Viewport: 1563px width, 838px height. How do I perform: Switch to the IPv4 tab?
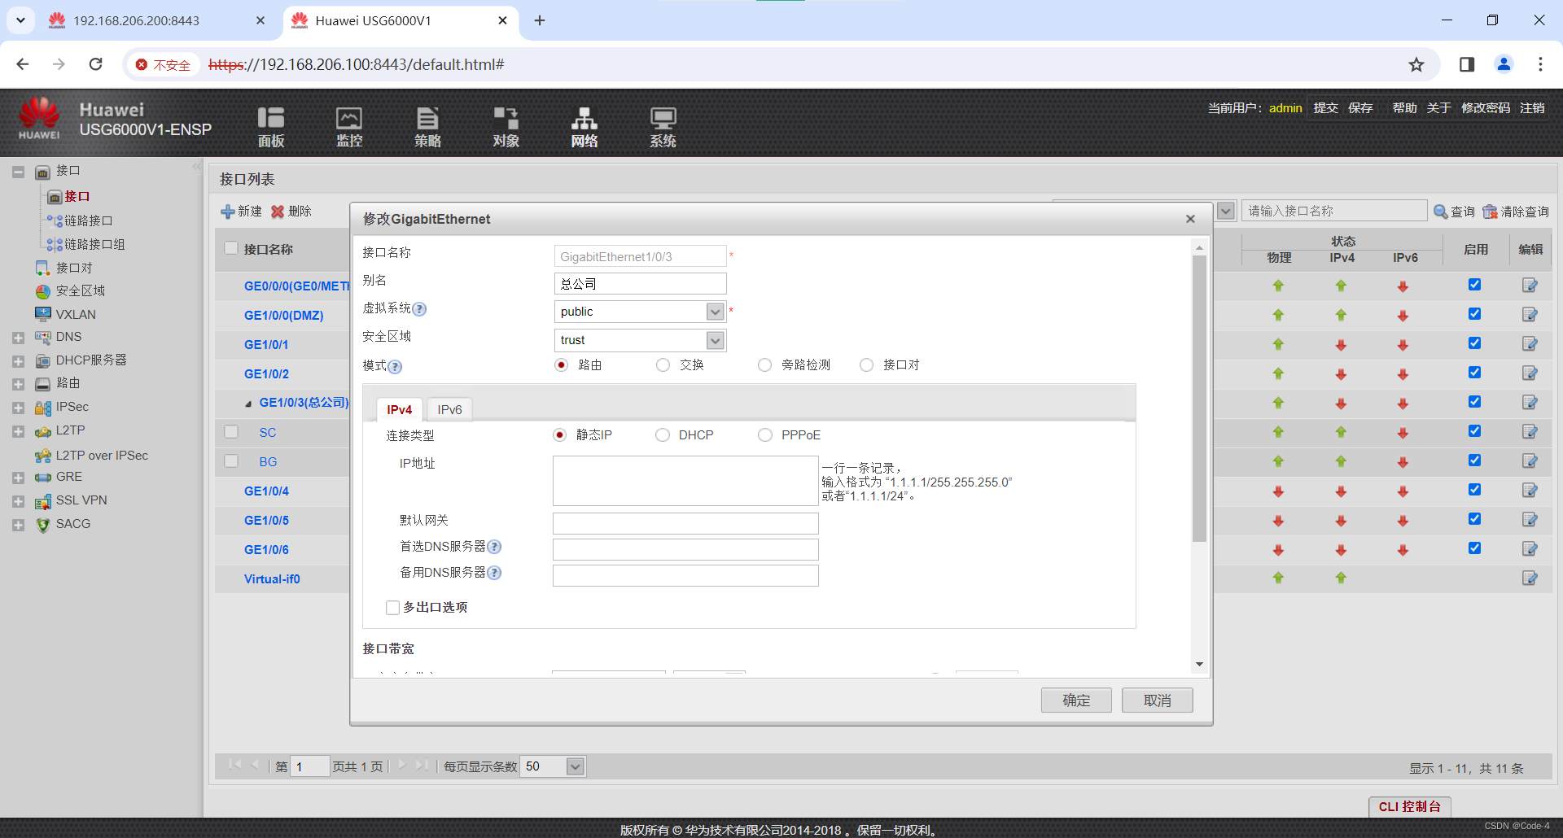point(400,409)
